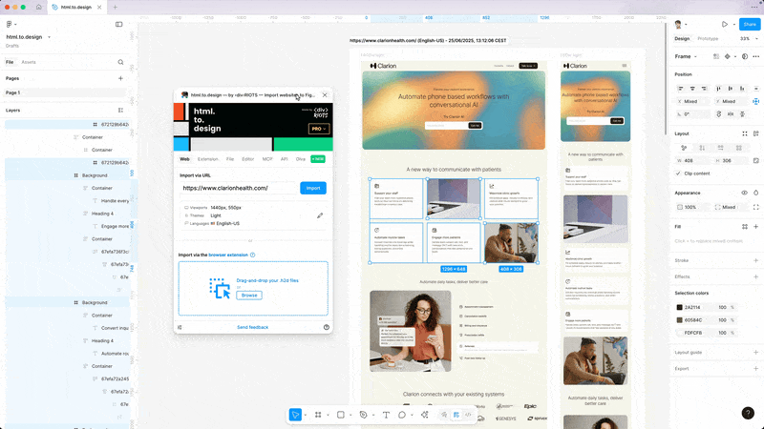Click the create component icon
764x429 pixels.
click(x=727, y=56)
